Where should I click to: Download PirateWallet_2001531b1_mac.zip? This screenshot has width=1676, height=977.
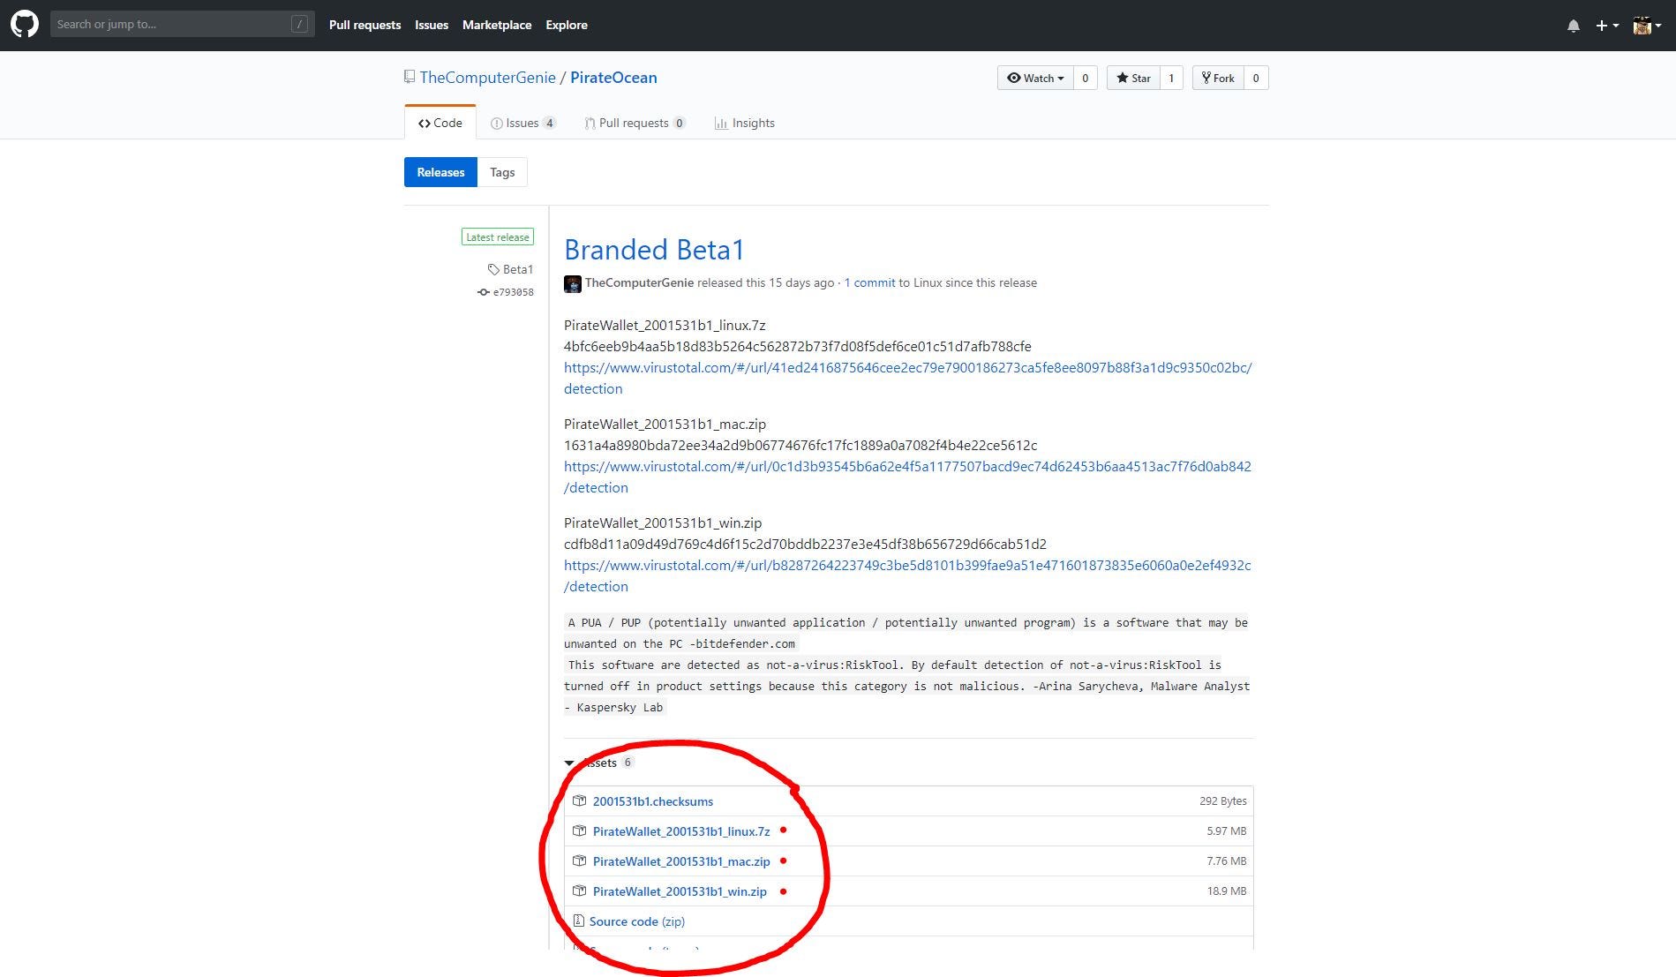click(681, 861)
